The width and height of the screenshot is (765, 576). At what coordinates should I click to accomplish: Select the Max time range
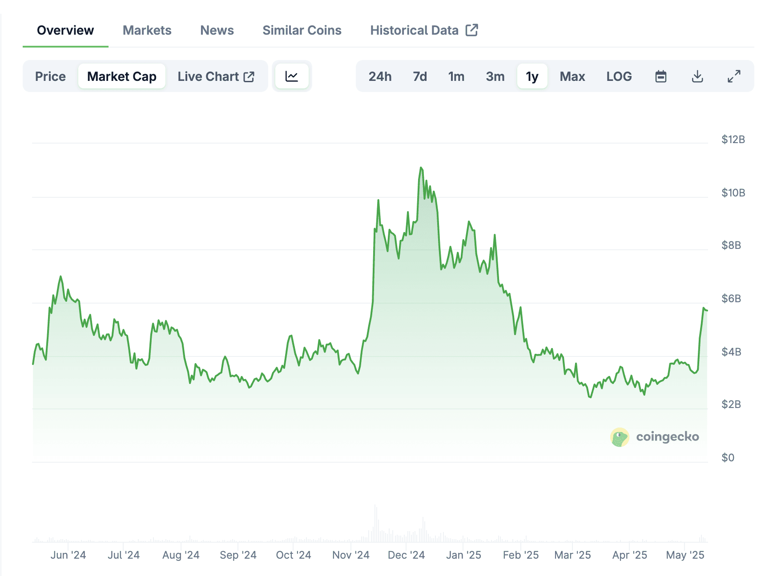572,76
